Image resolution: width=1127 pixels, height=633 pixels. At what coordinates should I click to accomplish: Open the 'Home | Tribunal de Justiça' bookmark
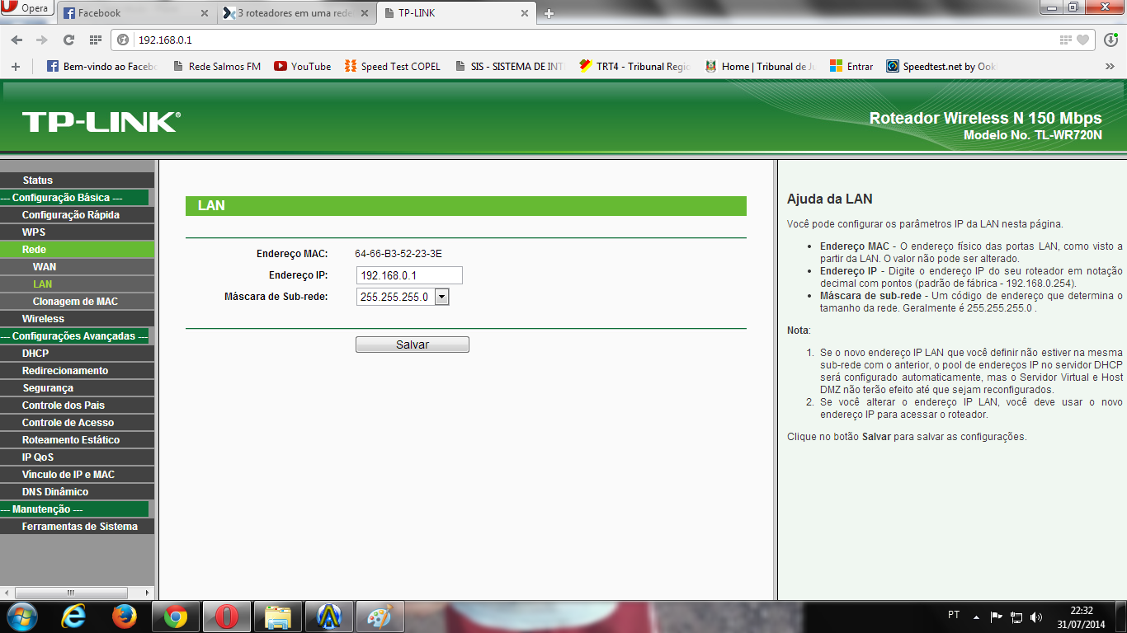click(x=761, y=67)
